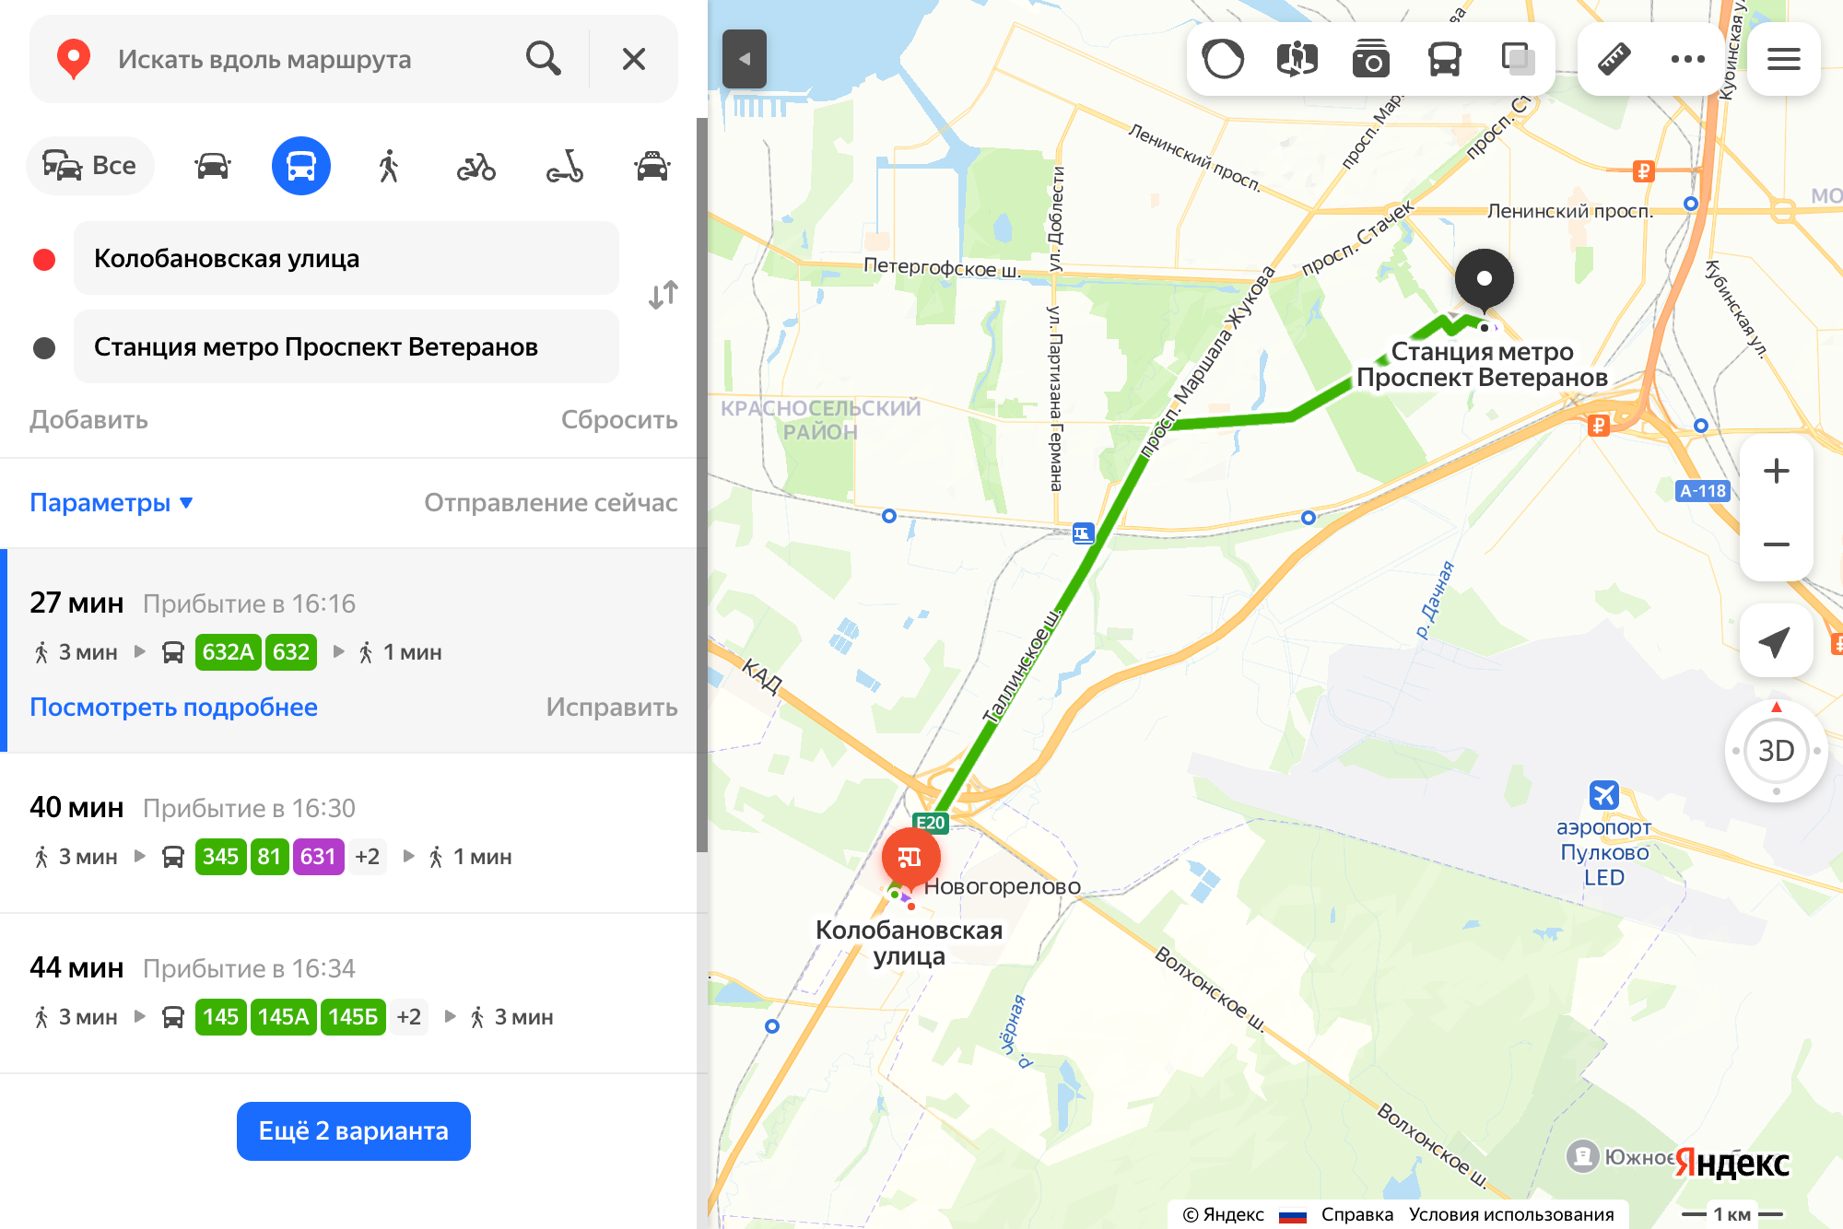The height and width of the screenshot is (1229, 1843).
Task: Switch to car transport mode
Action: [x=210, y=165]
